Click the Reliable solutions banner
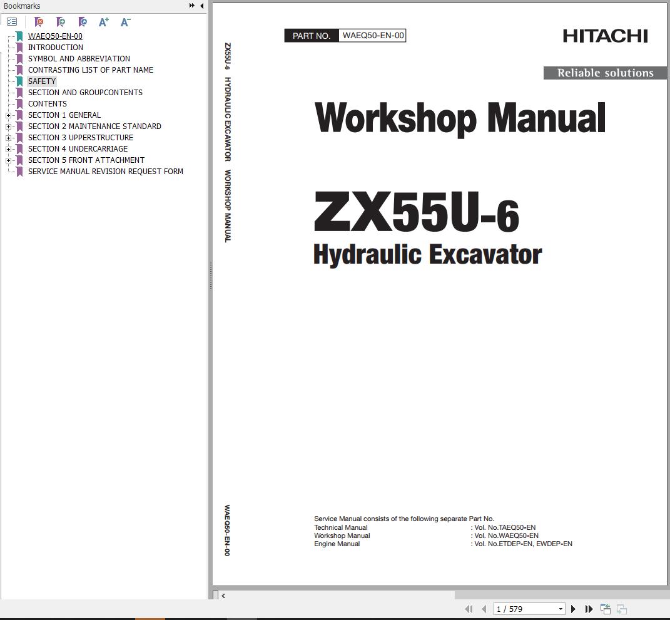The width and height of the screenshot is (670, 620). (x=605, y=73)
